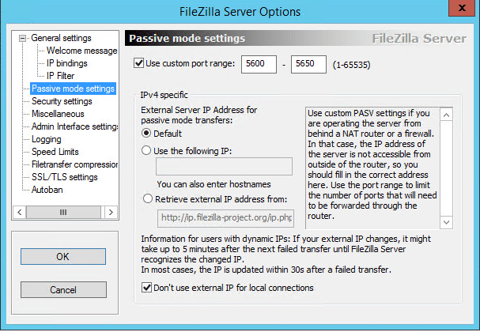Select the Default radio button
Viewport: 480px width, 332px height.
(146, 134)
